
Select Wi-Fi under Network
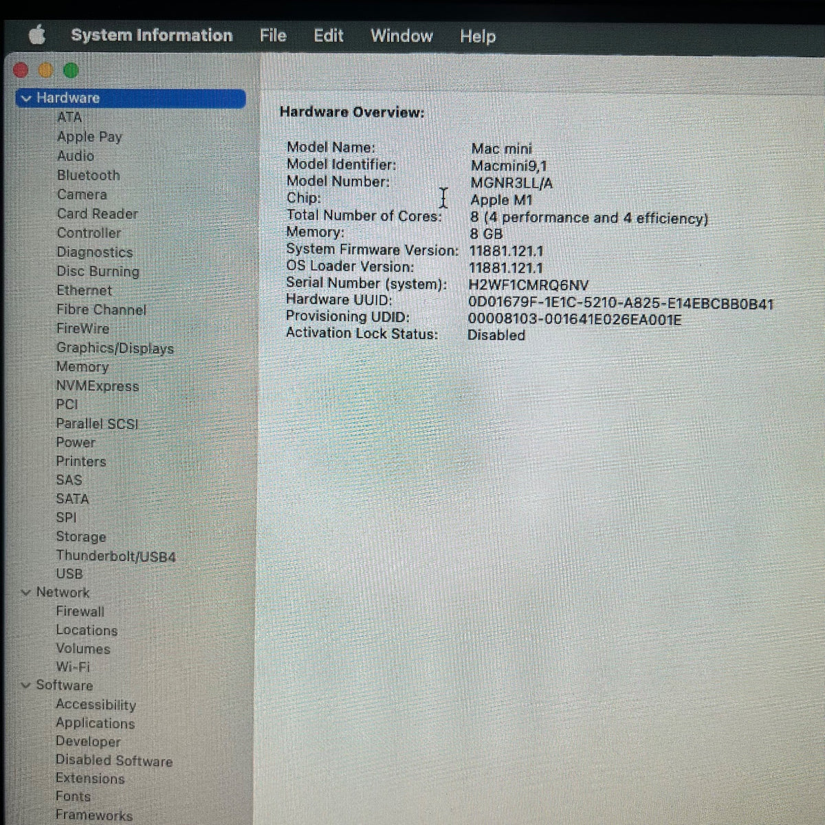(73, 667)
